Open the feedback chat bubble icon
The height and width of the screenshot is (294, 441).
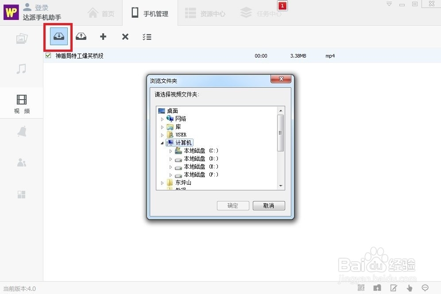tap(426, 288)
